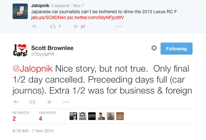Open the gear settings dropdown
This screenshot has width=206, height=140.
click(x=154, y=48)
